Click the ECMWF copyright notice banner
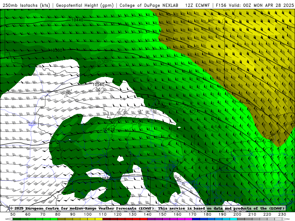 (x=148, y=208)
